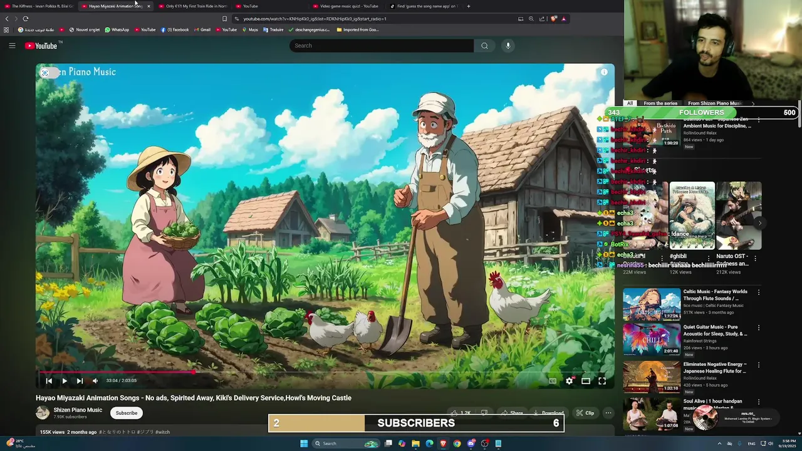Play the paused video
Screen dimensions: 802x451
pos(64,381)
